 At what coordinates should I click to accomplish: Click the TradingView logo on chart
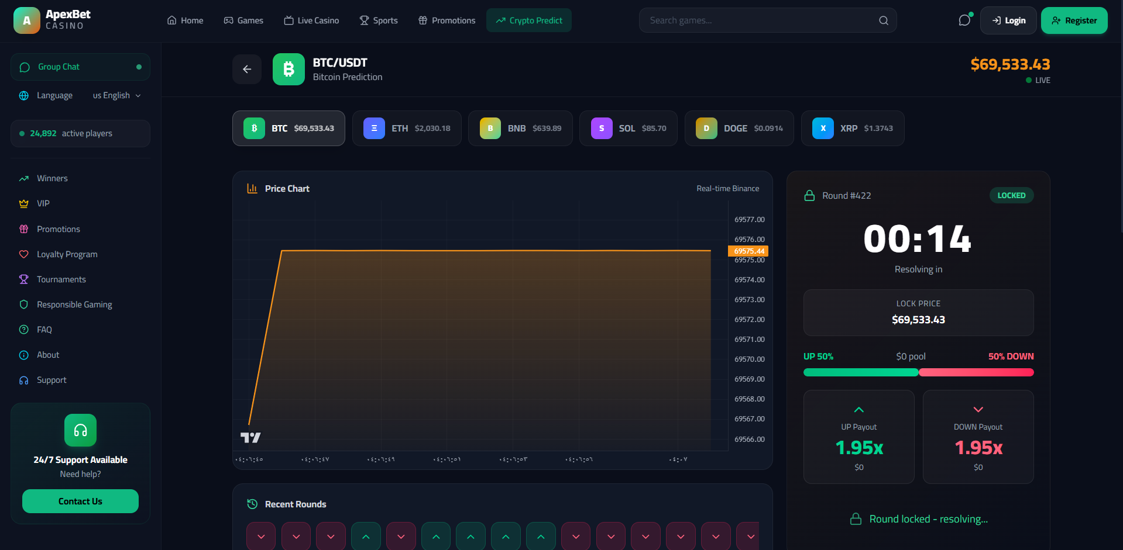click(250, 437)
